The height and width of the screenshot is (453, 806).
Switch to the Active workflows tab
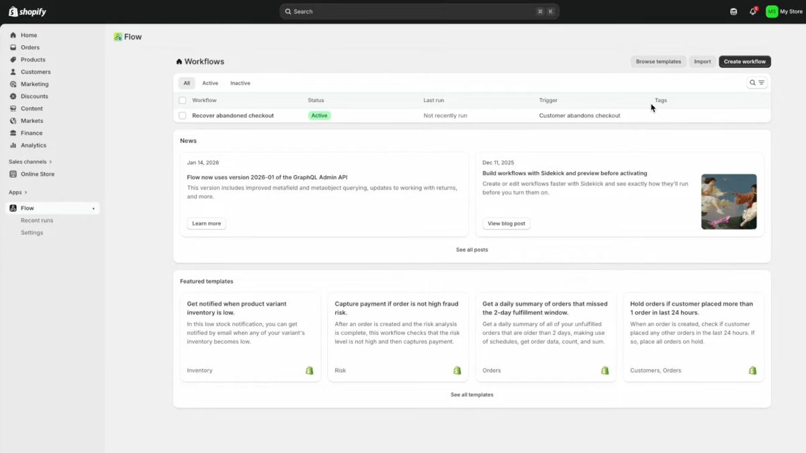click(x=210, y=83)
